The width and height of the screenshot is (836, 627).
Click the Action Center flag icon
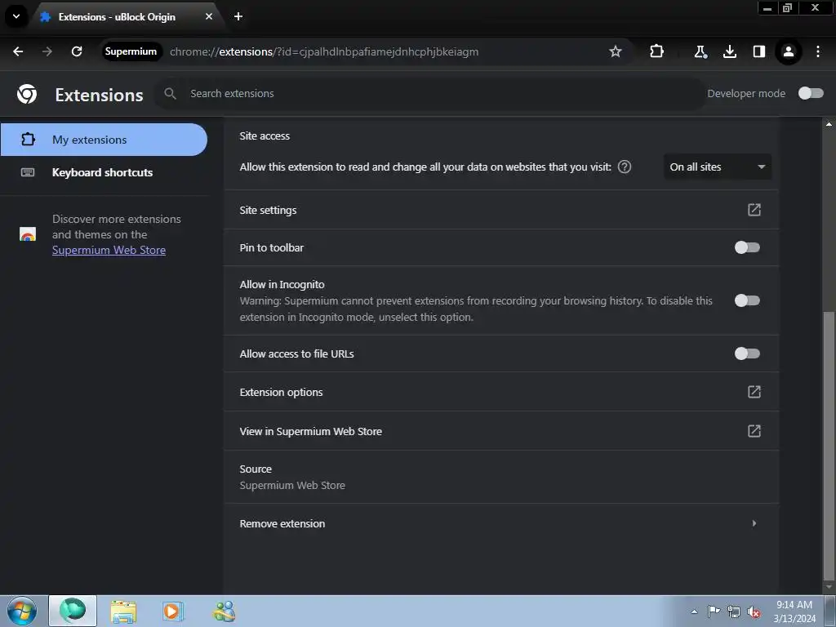point(714,611)
